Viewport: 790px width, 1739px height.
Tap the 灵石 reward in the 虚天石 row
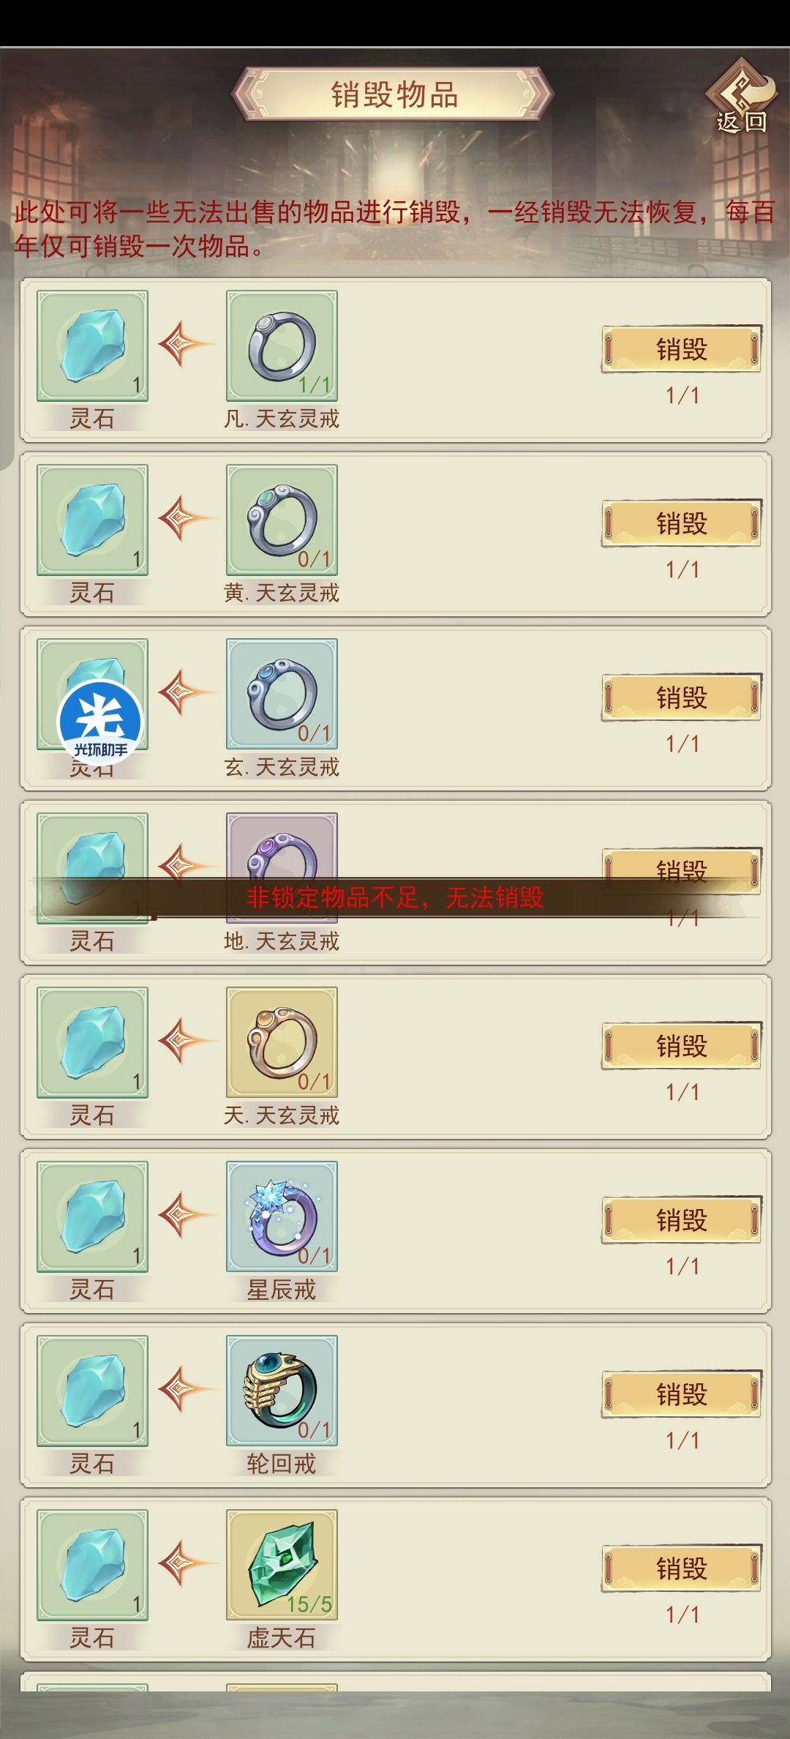(x=93, y=1565)
